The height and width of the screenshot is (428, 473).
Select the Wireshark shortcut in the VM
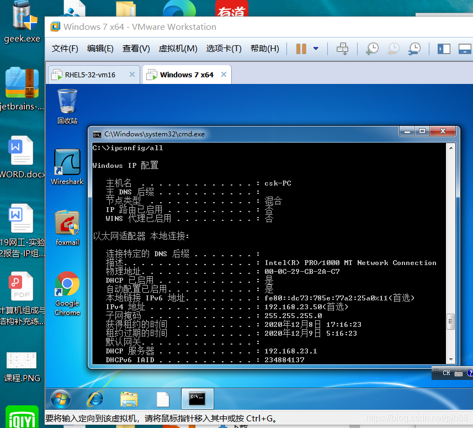(67, 167)
